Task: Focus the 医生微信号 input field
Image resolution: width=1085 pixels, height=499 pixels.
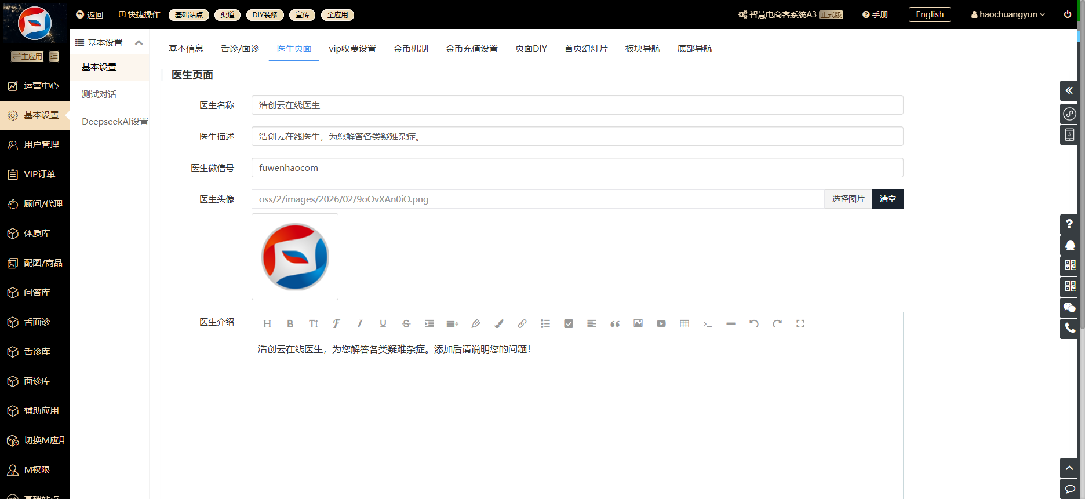Action: click(x=577, y=167)
